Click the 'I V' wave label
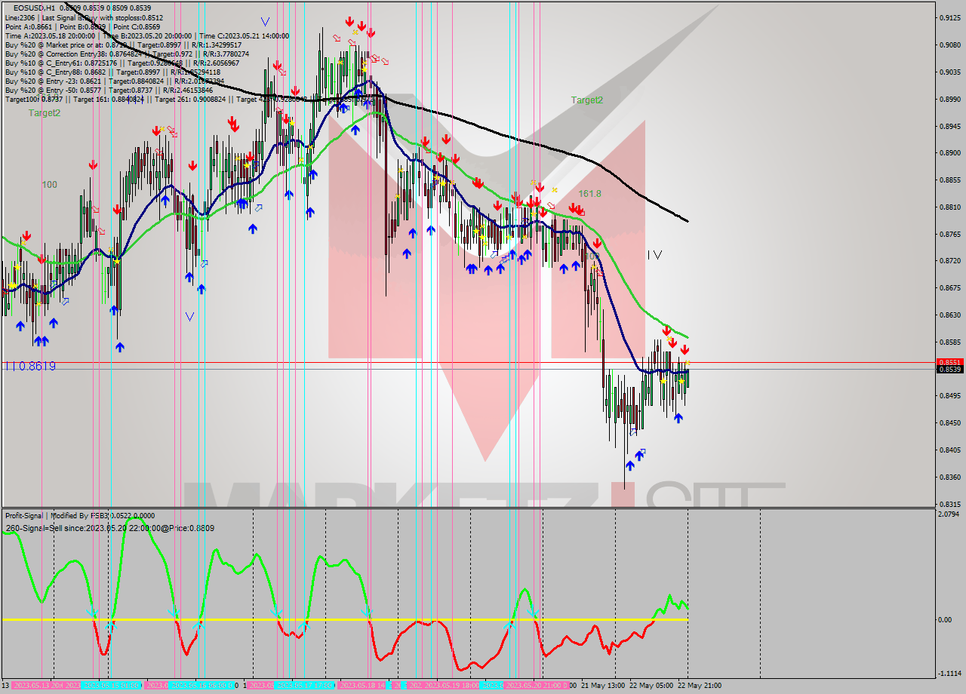 point(654,255)
